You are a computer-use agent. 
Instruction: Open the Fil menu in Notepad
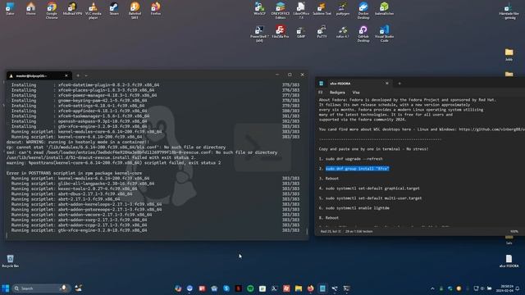coord(321,93)
